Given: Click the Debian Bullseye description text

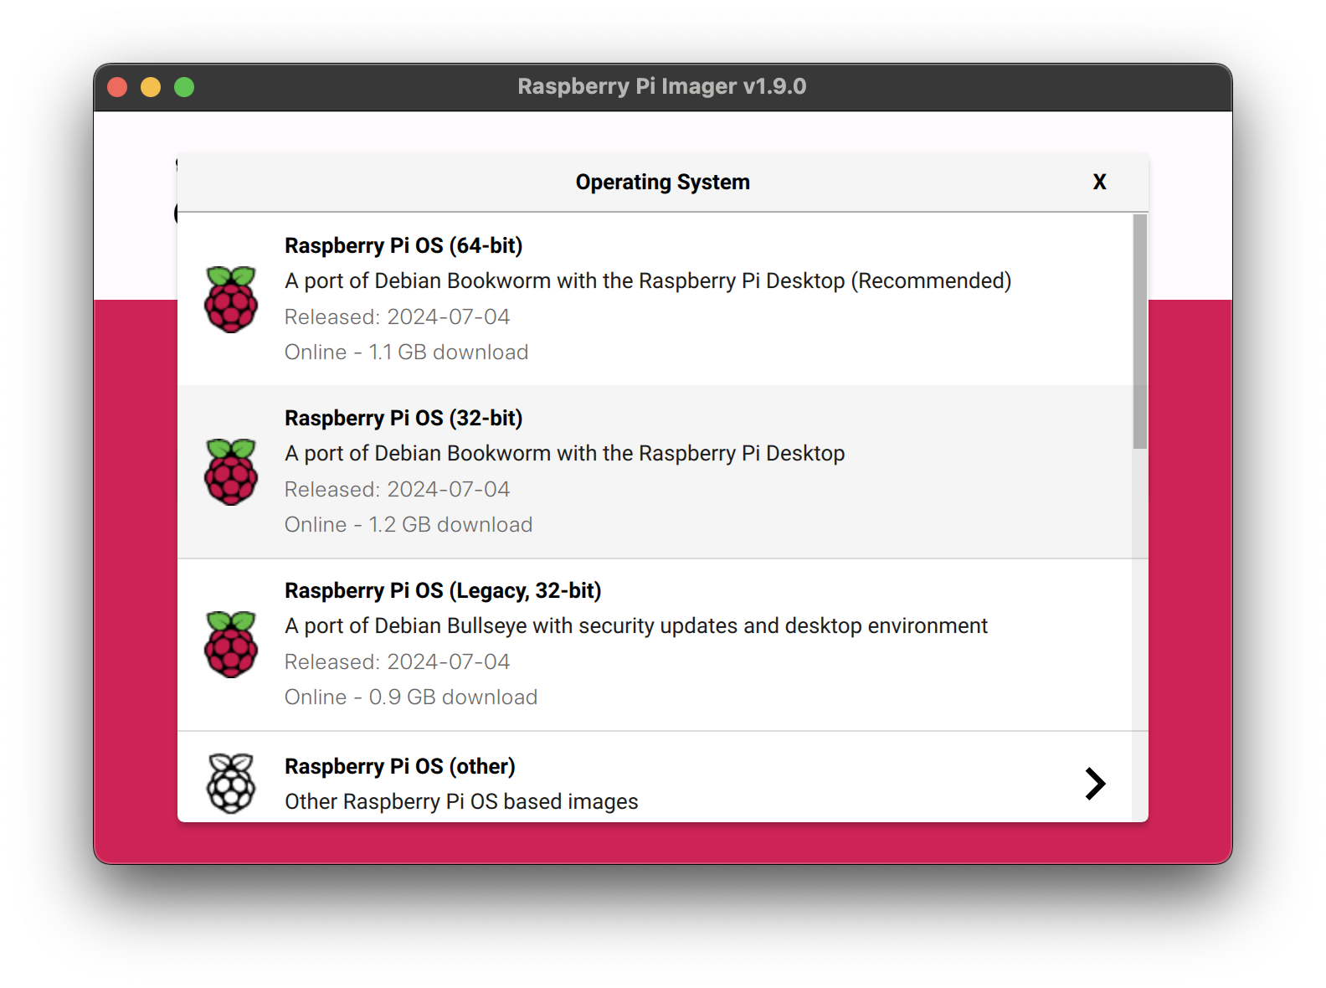Looking at the screenshot, I should point(636,625).
